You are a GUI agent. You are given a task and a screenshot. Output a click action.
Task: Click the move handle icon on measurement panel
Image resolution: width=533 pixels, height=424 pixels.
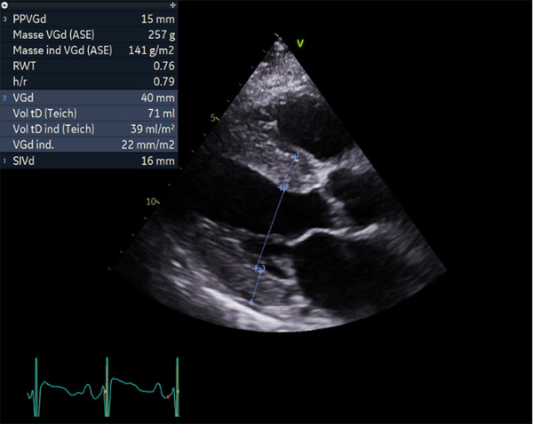coord(172,4)
